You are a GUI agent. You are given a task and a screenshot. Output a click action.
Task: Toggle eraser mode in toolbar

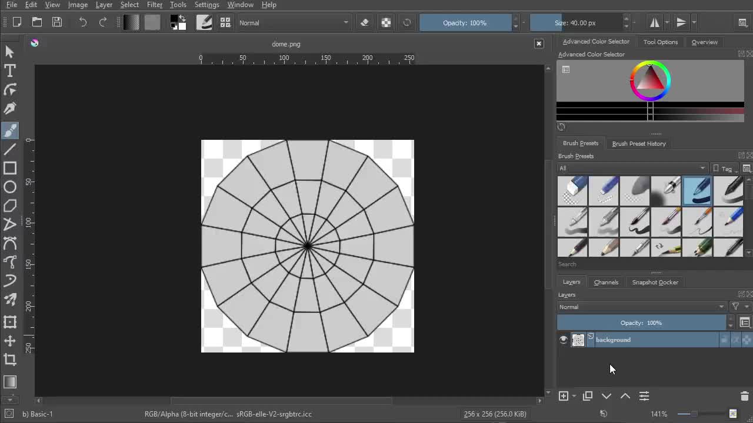(x=365, y=23)
